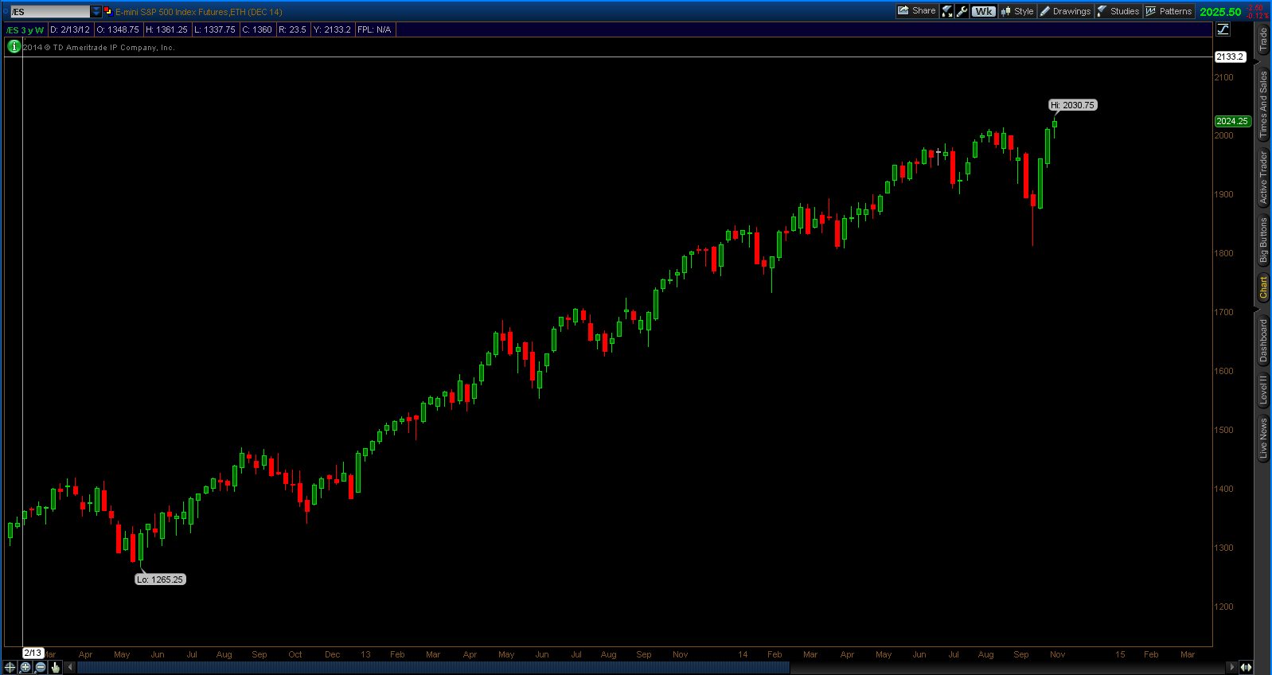
Task: Select the crosshair cursor tool
Action: click(x=10, y=667)
